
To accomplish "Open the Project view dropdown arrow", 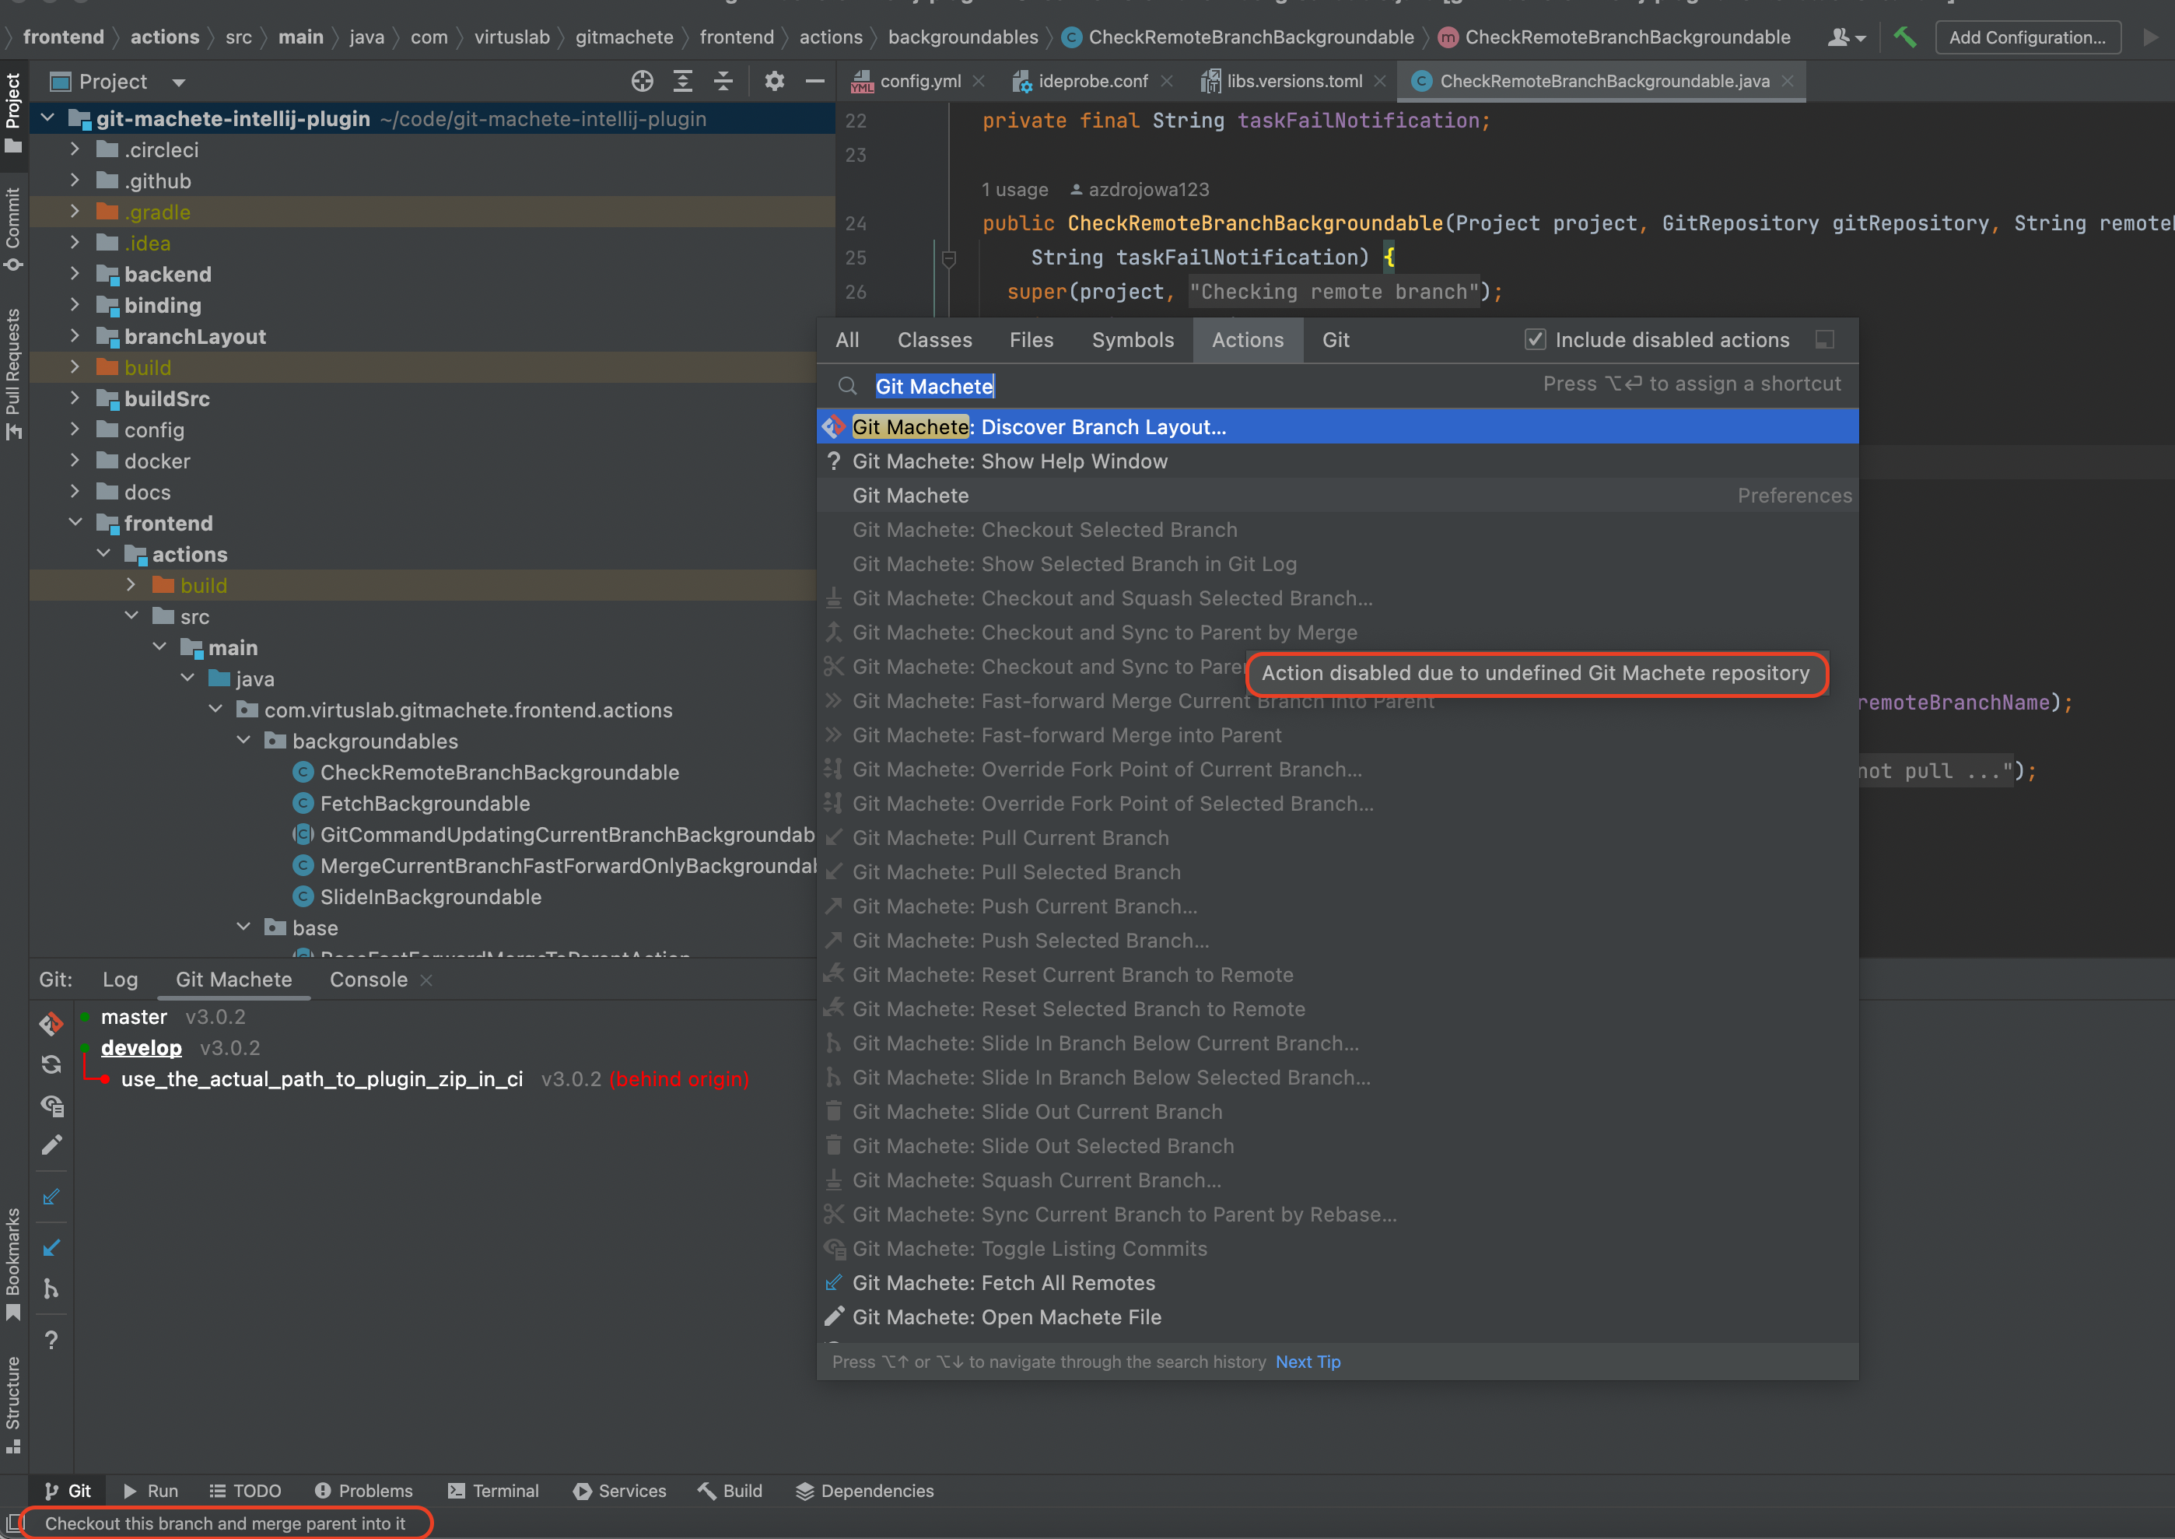I will tap(178, 82).
